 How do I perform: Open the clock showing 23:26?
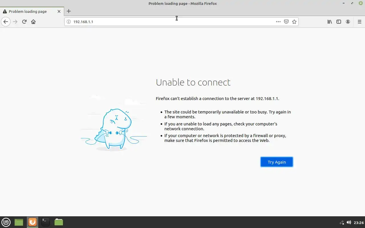[x=359, y=223]
